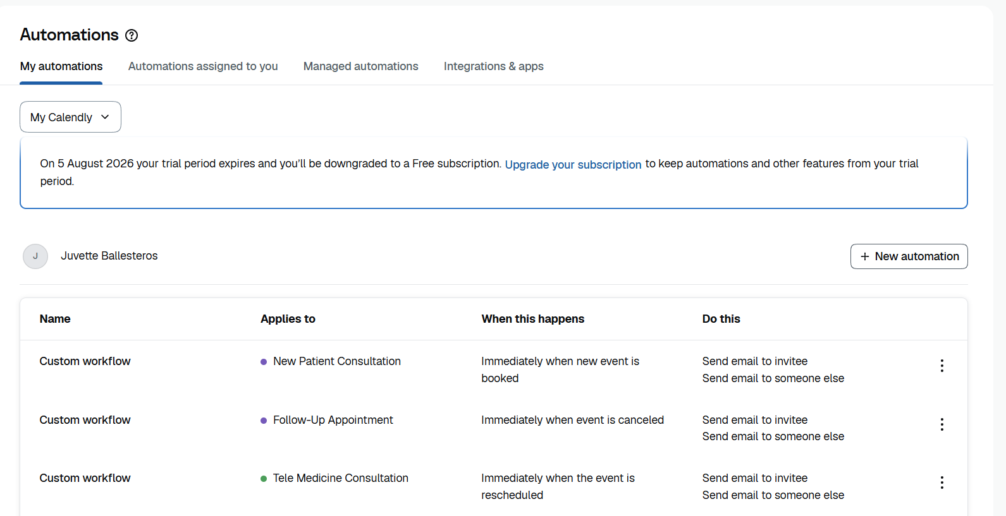The image size is (1006, 516).
Task: Click the Do this column header
Action: (x=721, y=319)
